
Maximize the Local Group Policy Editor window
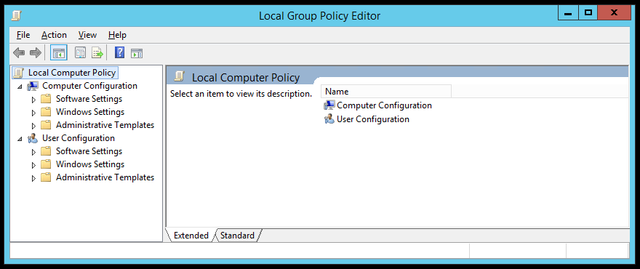588,13
